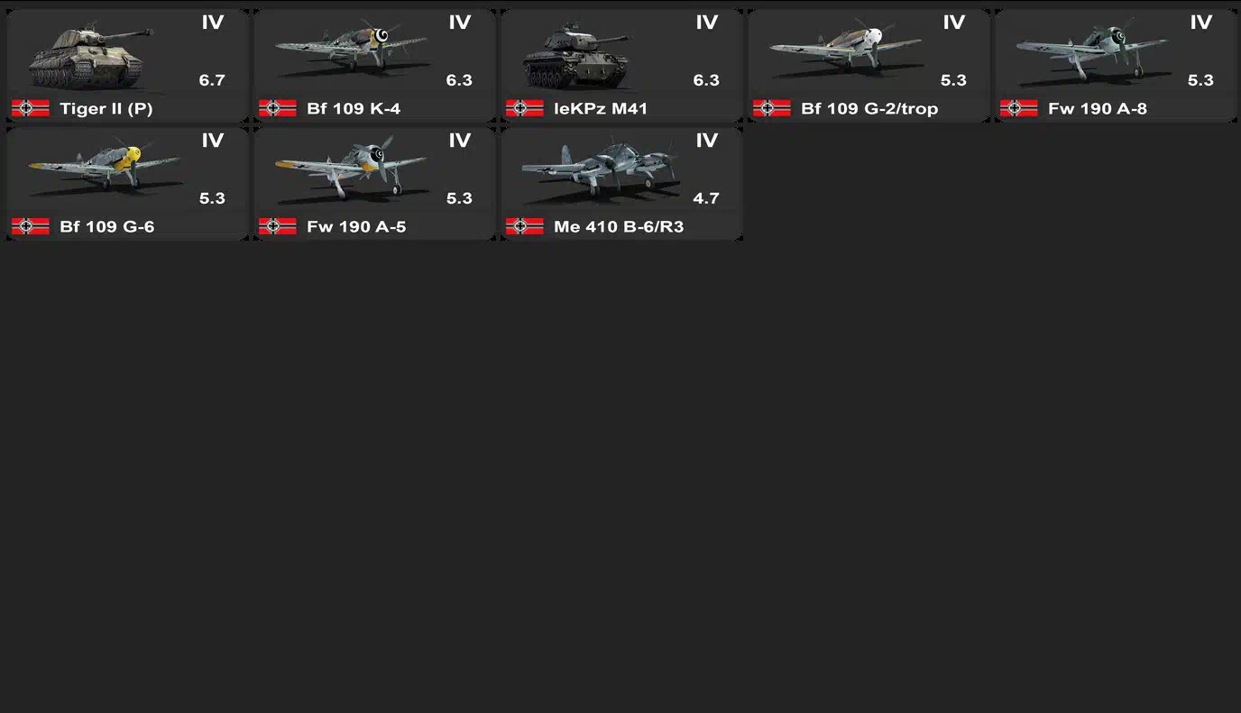
Task: Select the leKPz M41 tank picture
Action: coord(575,59)
